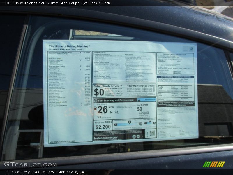Click 'Fuel Economy and Environment' banner

116,100
